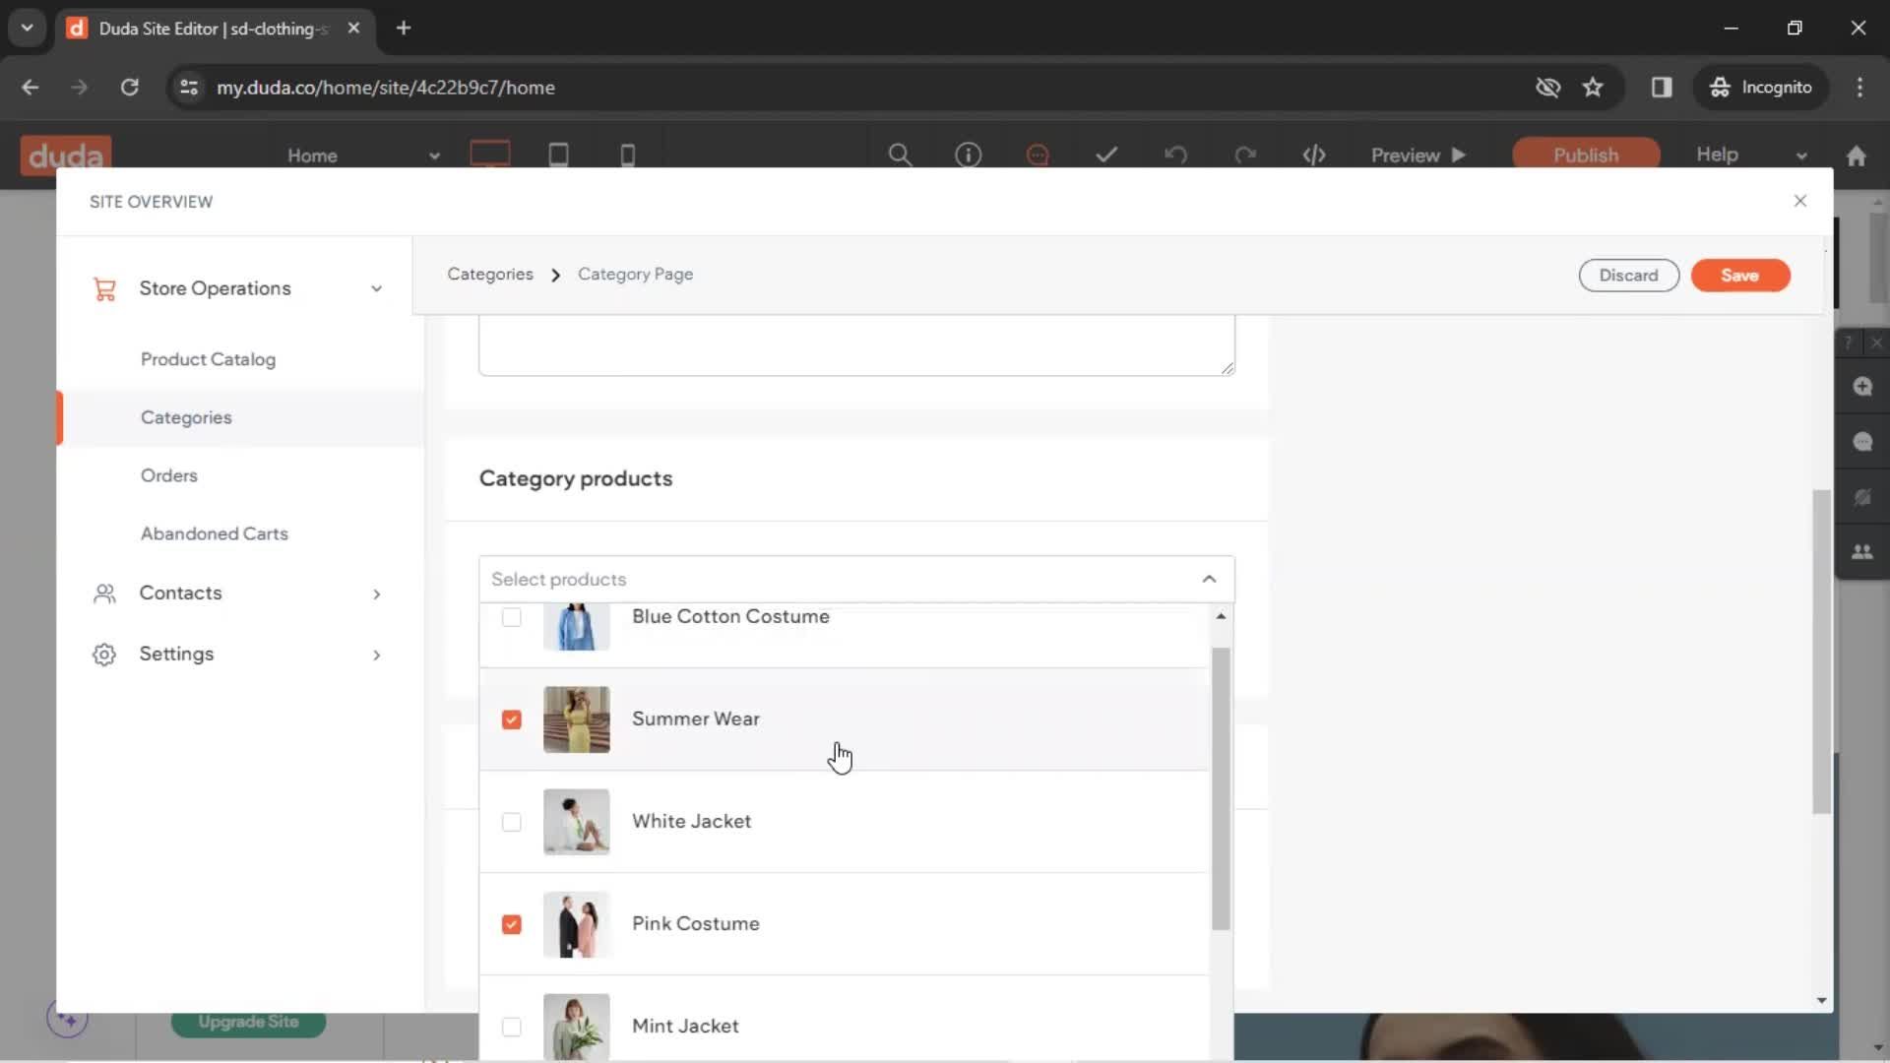1890x1063 pixels.
Task: Select Categories in sidebar
Action: [x=186, y=417]
